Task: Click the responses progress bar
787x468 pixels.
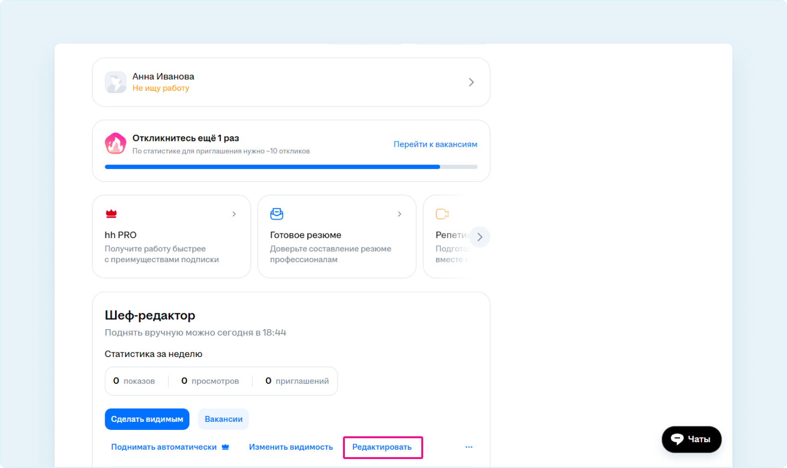Action: point(291,167)
